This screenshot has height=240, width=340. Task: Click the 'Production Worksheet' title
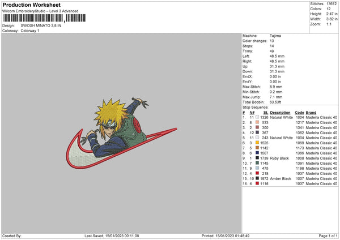point(32,5)
